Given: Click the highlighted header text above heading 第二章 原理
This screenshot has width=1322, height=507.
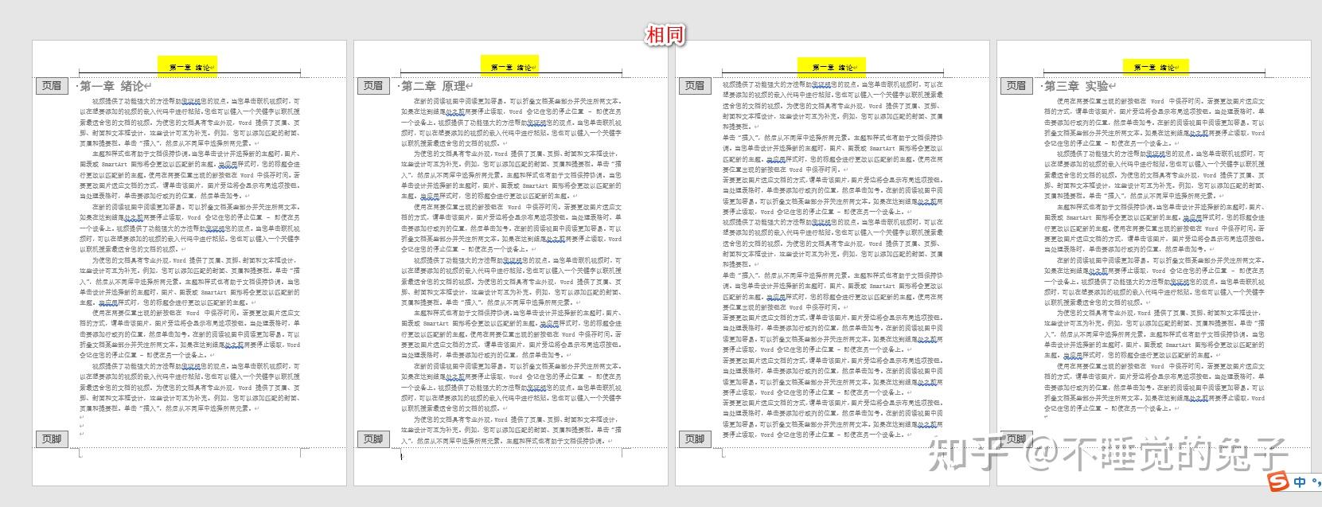Looking at the screenshot, I should tap(512, 68).
